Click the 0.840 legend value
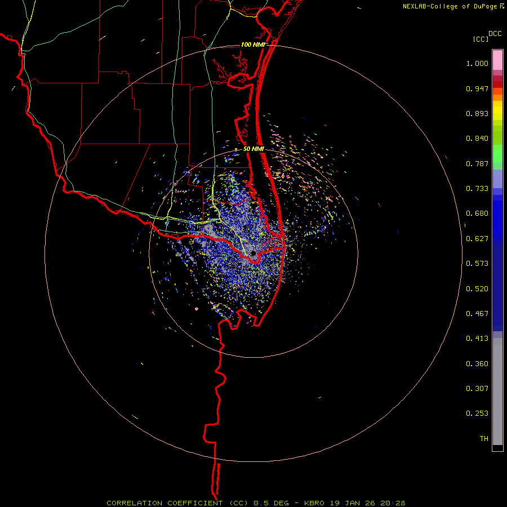The width and height of the screenshot is (507, 507). point(477,139)
